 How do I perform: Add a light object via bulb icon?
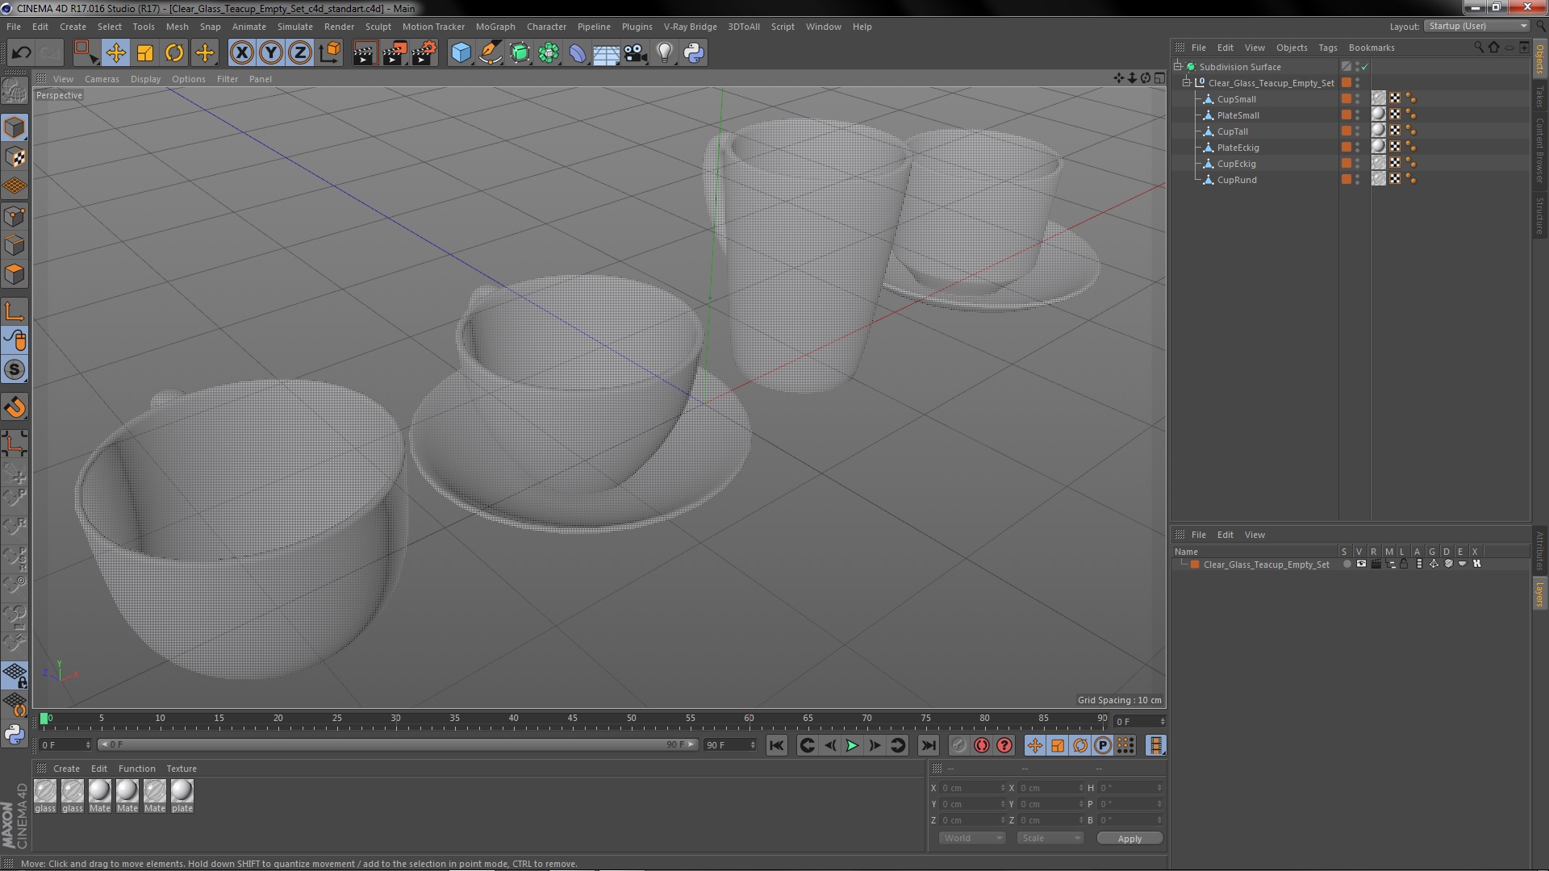664,53
